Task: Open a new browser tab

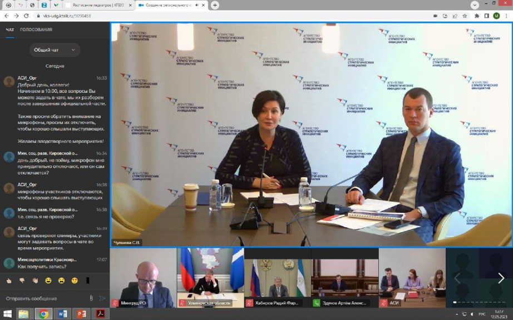Action: pos(215,5)
